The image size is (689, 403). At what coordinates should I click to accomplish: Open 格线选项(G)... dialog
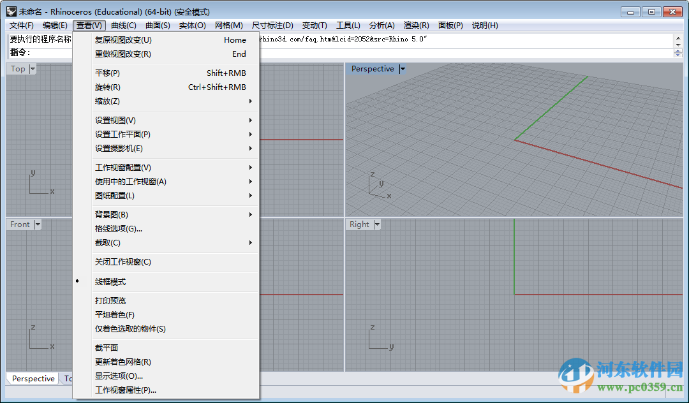[166, 229]
